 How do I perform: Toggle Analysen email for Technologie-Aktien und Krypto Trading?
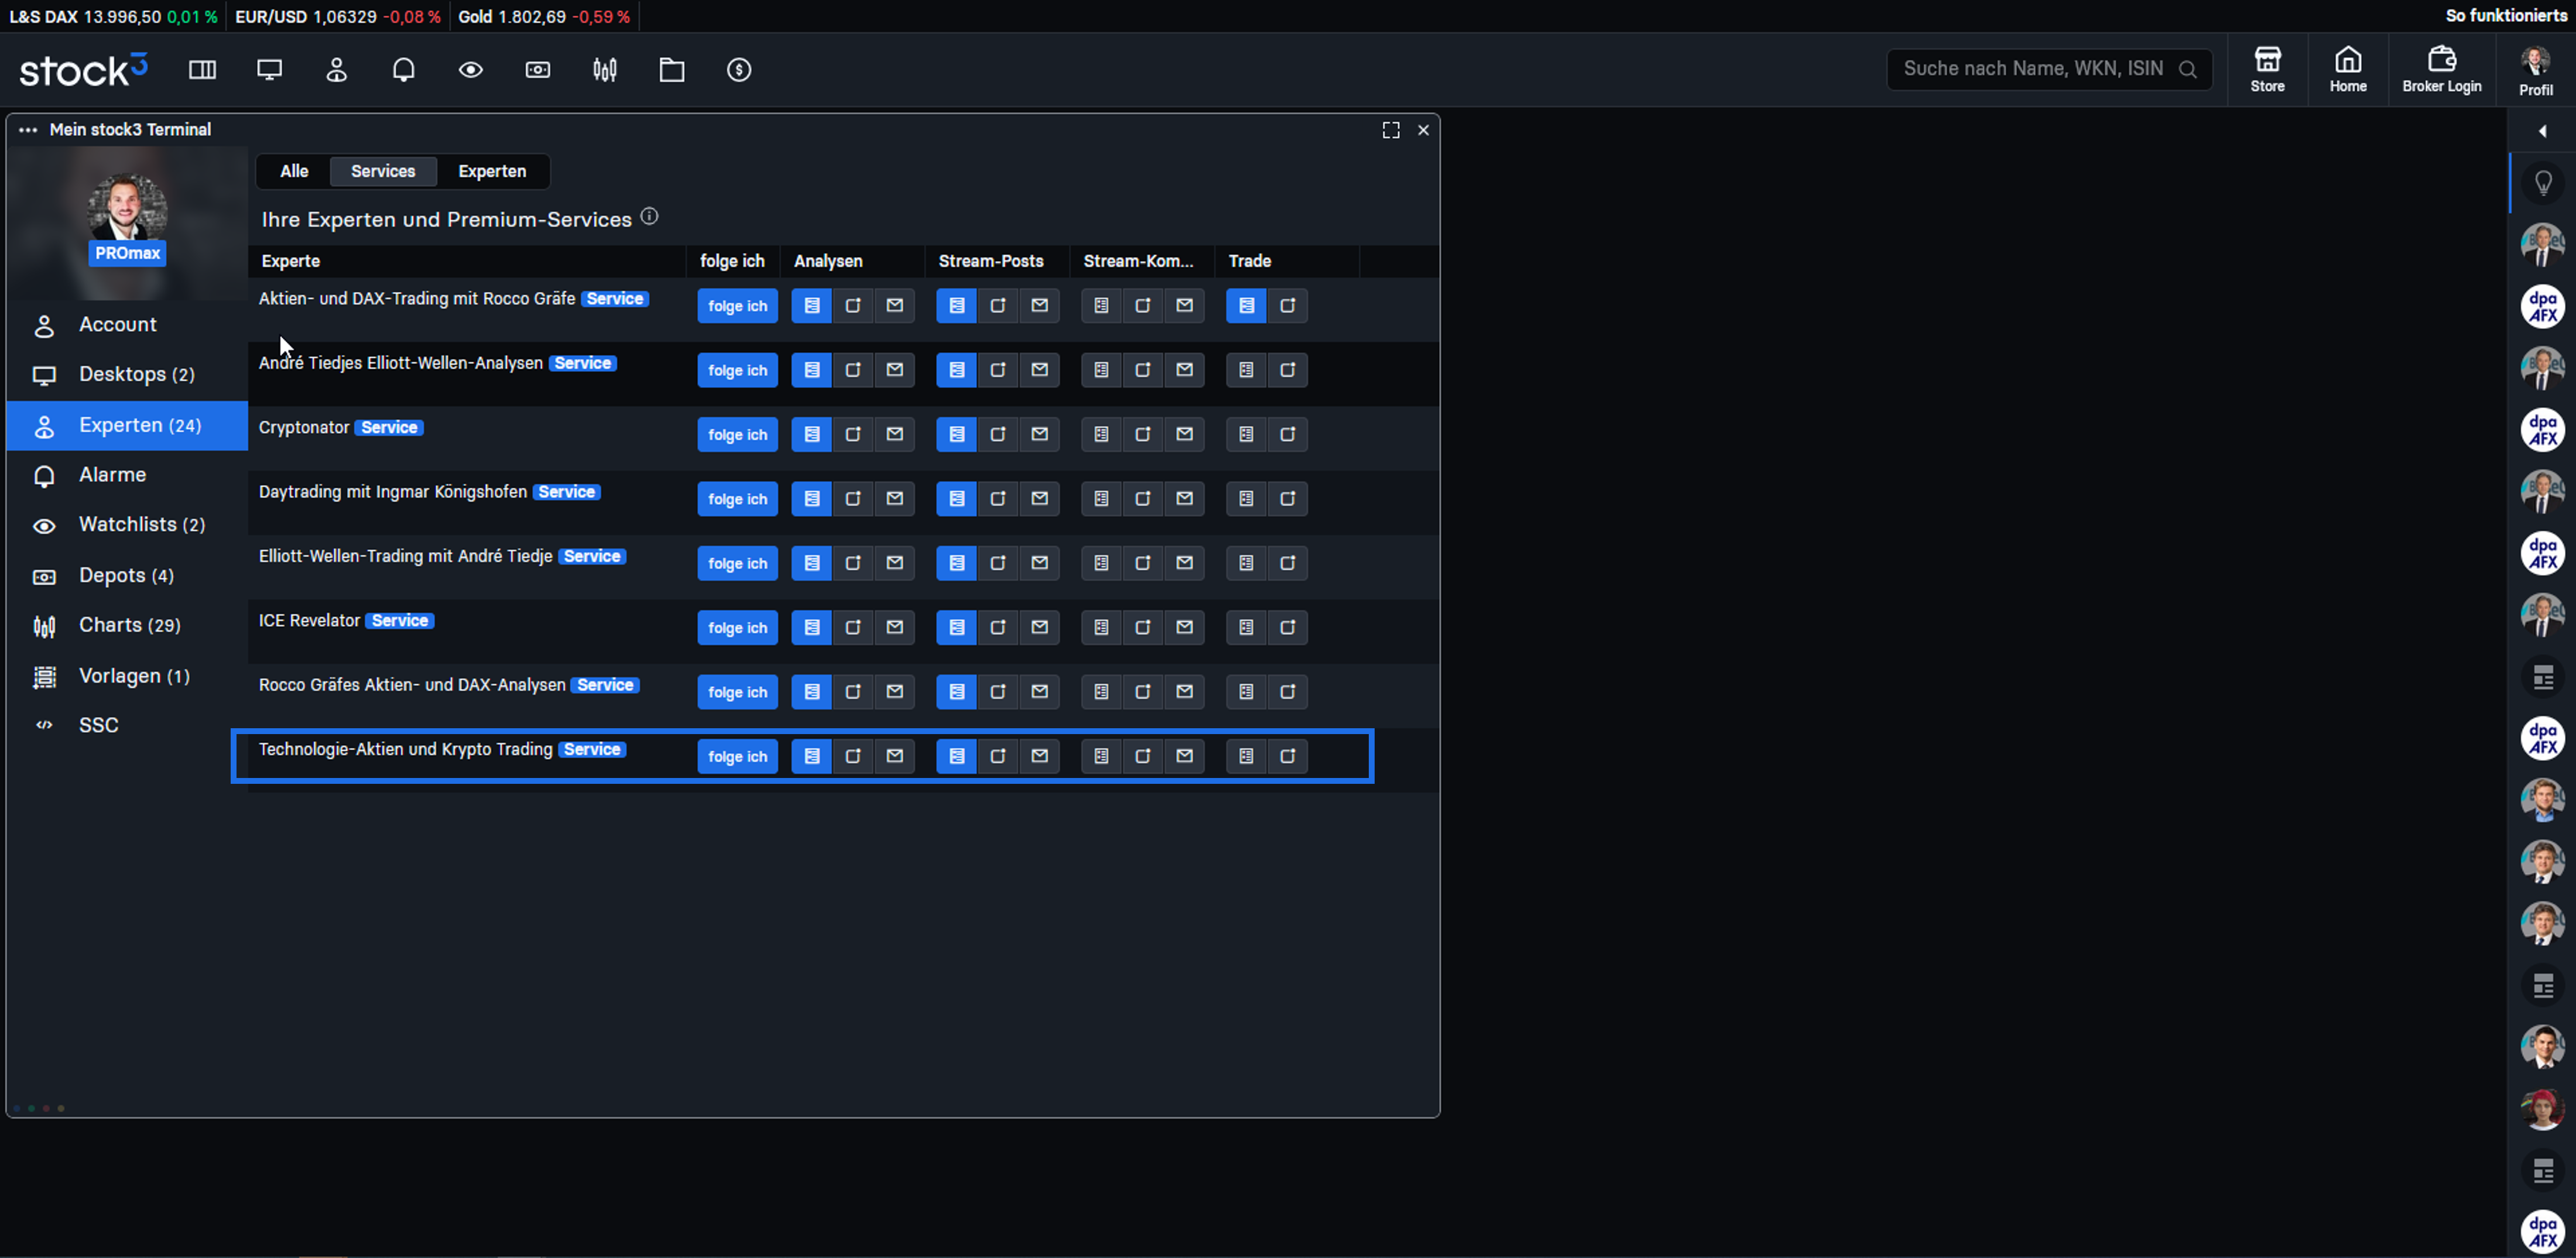point(895,757)
